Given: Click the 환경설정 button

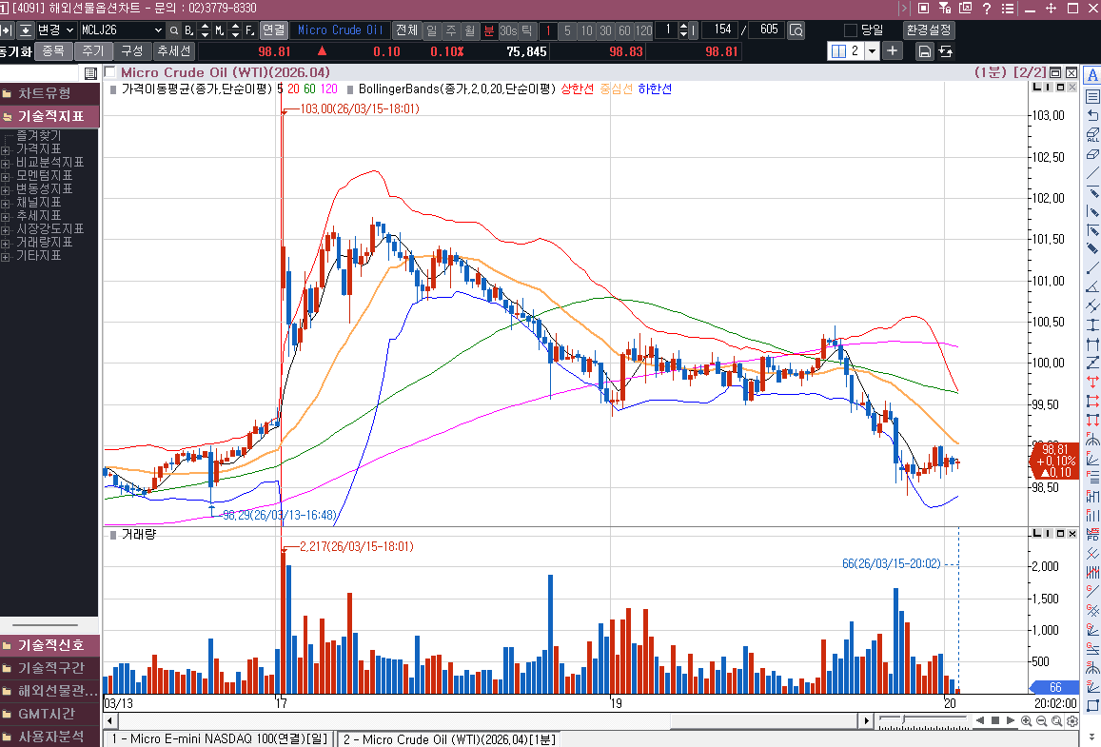Looking at the screenshot, I should 928,30.
